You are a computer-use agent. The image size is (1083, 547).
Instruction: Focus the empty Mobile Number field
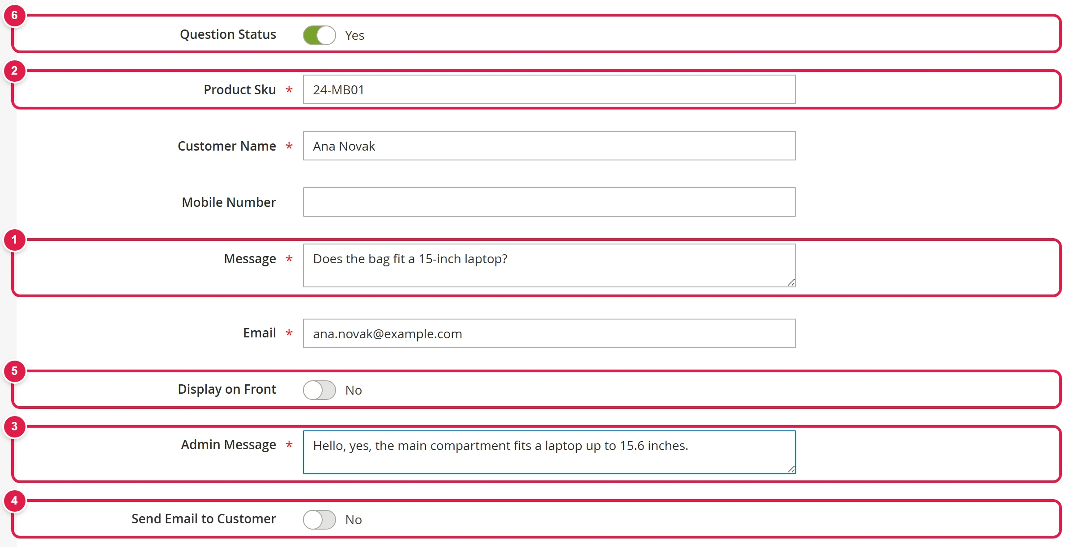pos(549,202)
